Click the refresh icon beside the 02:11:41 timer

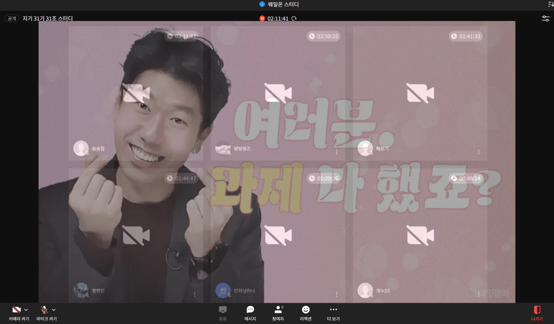click(294, 18)
